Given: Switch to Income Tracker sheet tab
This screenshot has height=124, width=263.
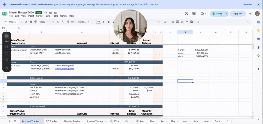Looking at the screenshot, I should 95,121.
